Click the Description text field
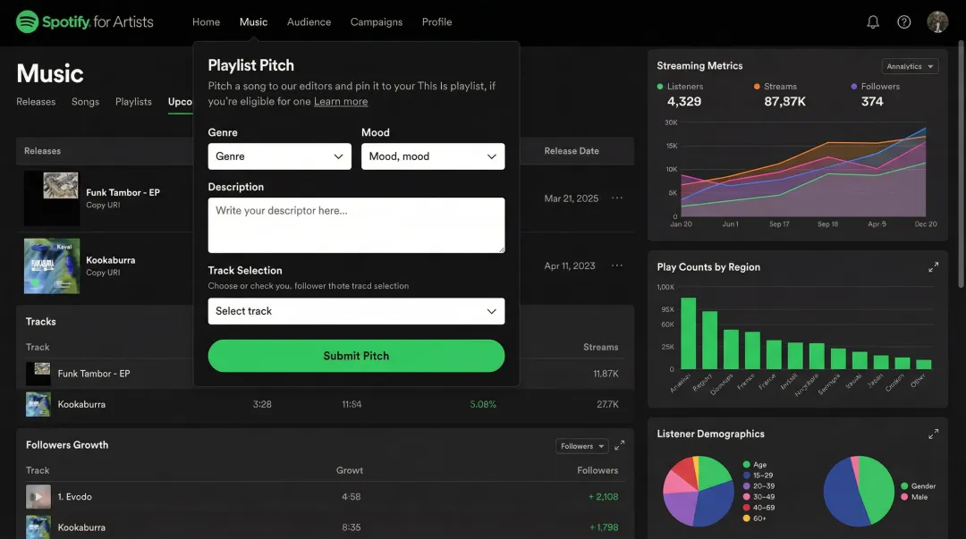 (x=356, y=225)
